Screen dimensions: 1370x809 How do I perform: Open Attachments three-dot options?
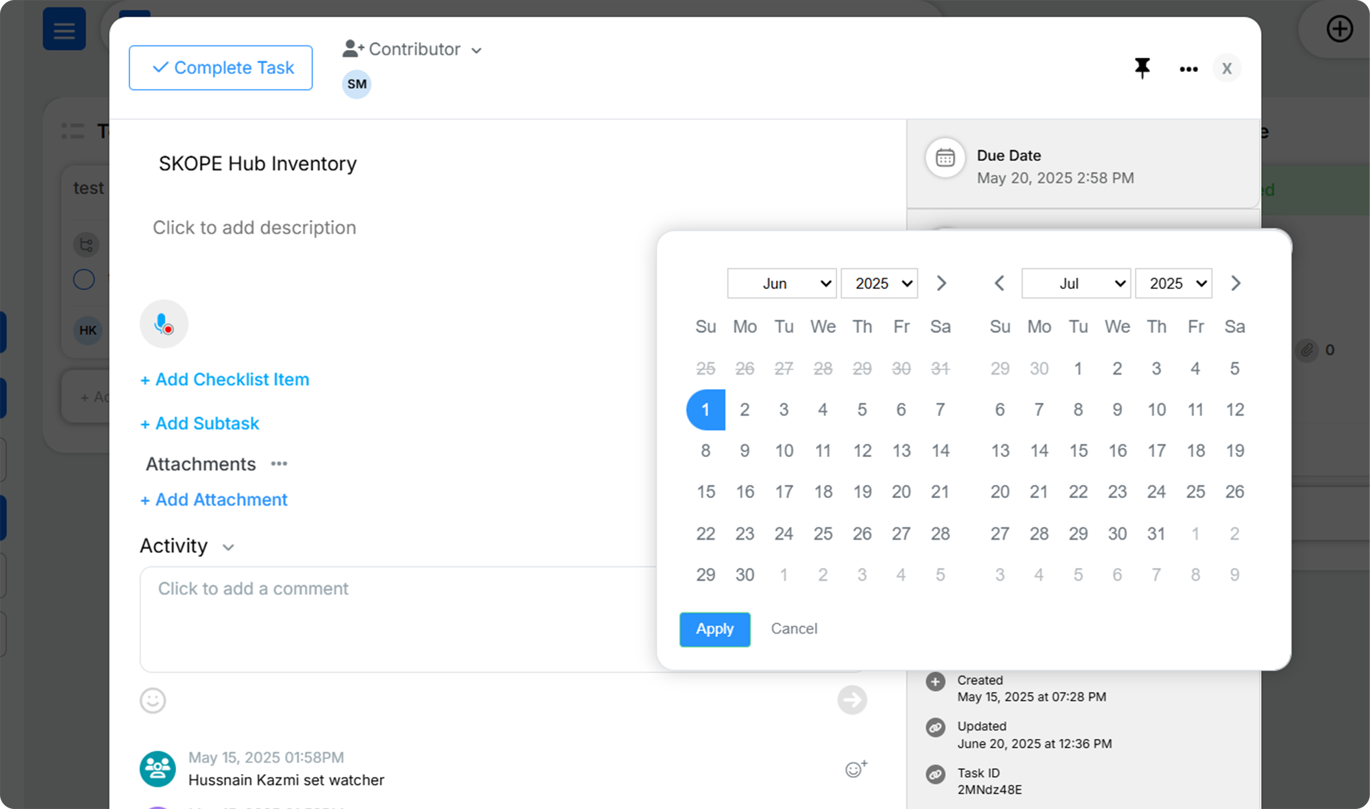(279, 464)
